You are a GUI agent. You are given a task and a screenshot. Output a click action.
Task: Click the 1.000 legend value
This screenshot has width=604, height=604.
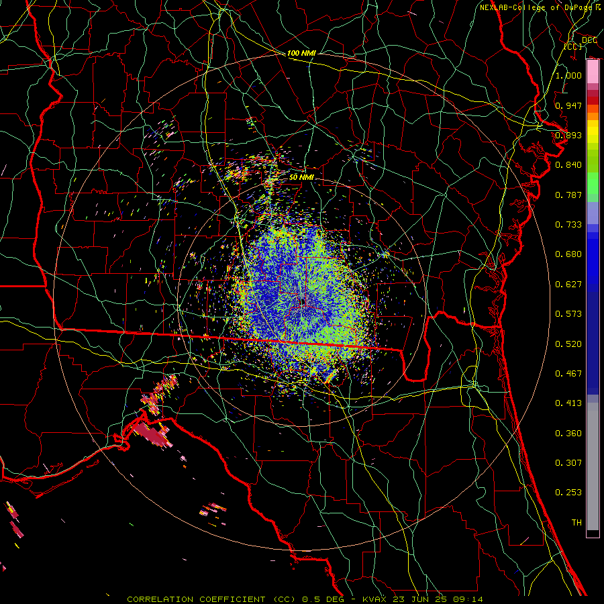coord(568,75)
